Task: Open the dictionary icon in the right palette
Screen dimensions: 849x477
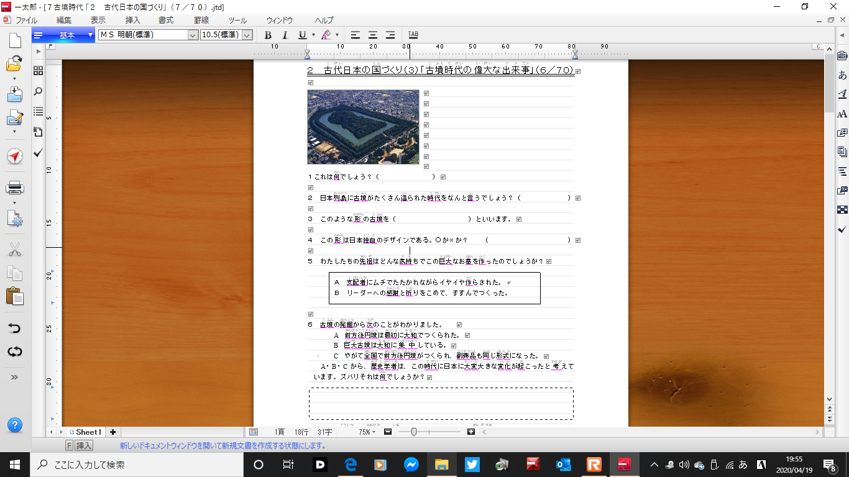Action: coord(842,55)
